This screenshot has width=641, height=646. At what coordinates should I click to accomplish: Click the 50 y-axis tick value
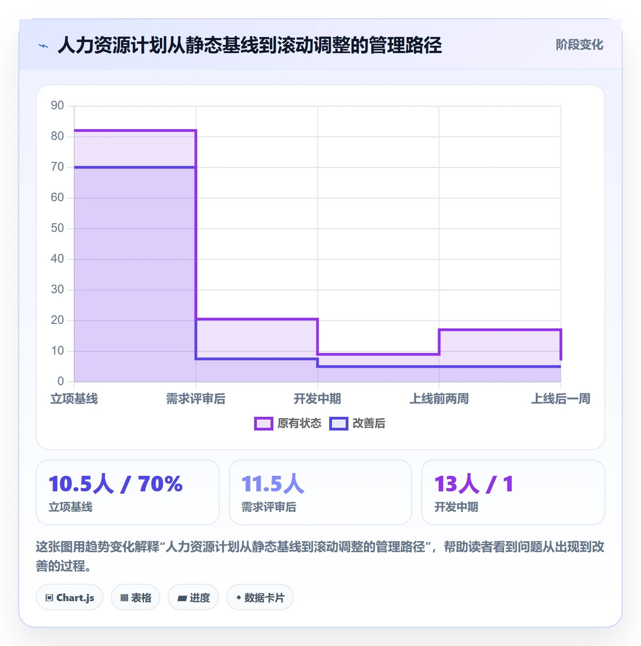tap(57, 228)
